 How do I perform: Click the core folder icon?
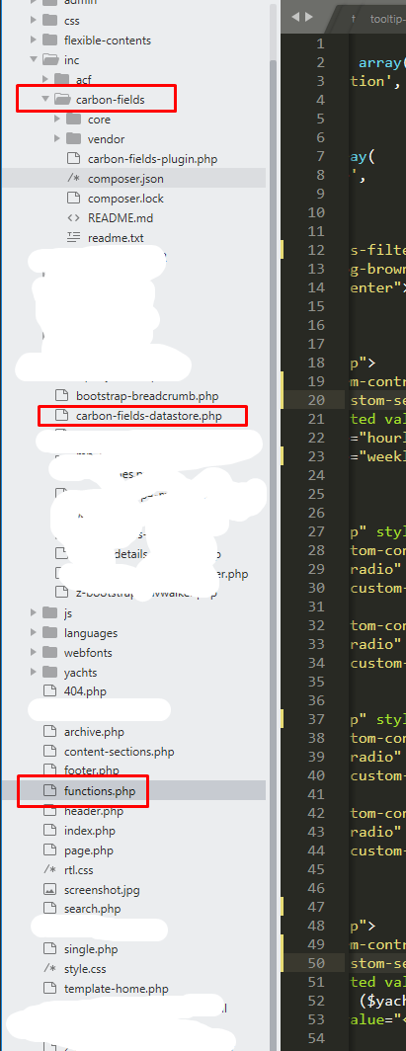coord(74,120)
